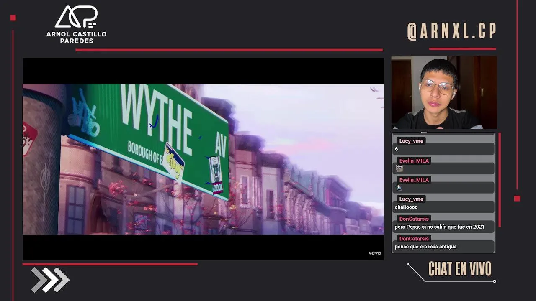Click second Evelin_MILA username in chat
The height and width of the screenshot is (301, 536).
414,180
